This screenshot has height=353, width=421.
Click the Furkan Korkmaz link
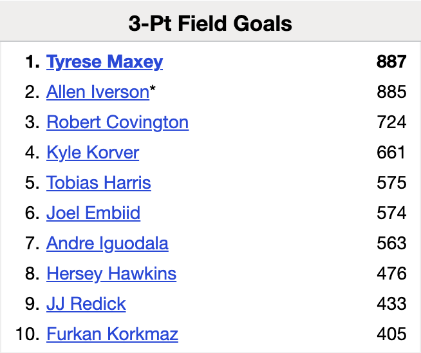[x=112, y=334]
